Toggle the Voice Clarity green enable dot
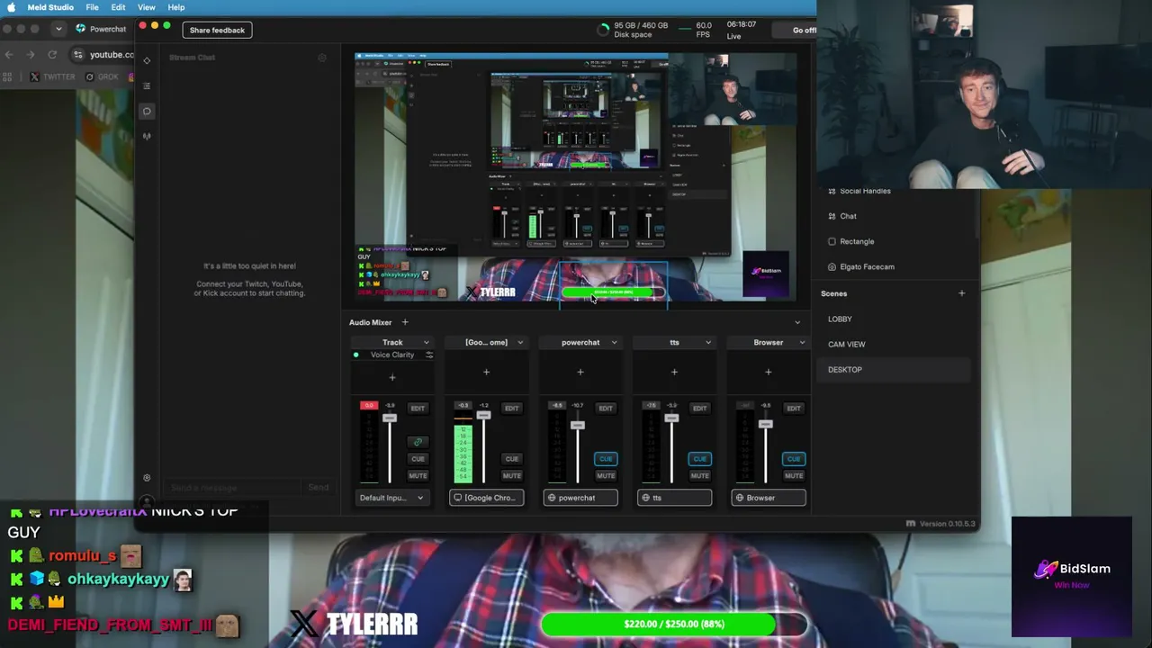This screenshot has width=1152, height=648. point(356,355)
